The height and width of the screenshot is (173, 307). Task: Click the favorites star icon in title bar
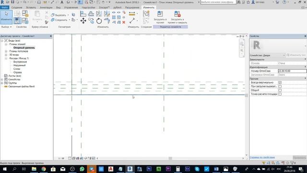248,2
